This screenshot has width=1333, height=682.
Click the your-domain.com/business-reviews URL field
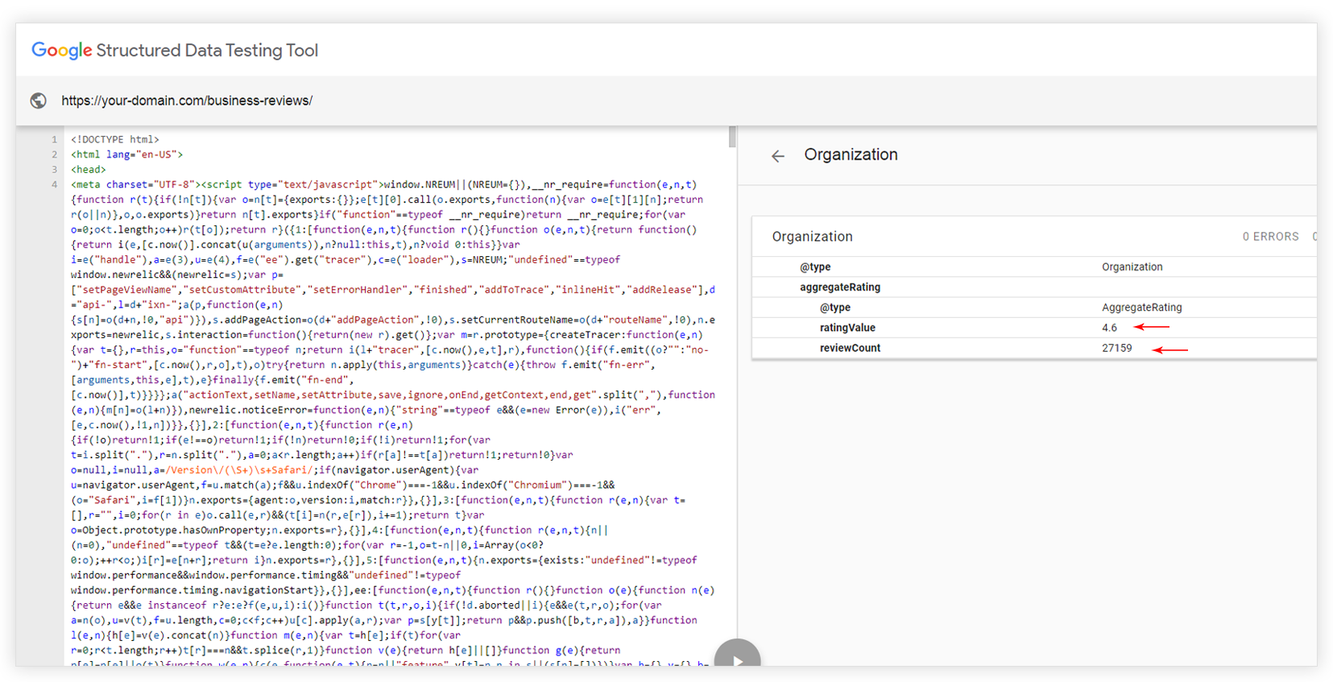click(x=187, y=101)
